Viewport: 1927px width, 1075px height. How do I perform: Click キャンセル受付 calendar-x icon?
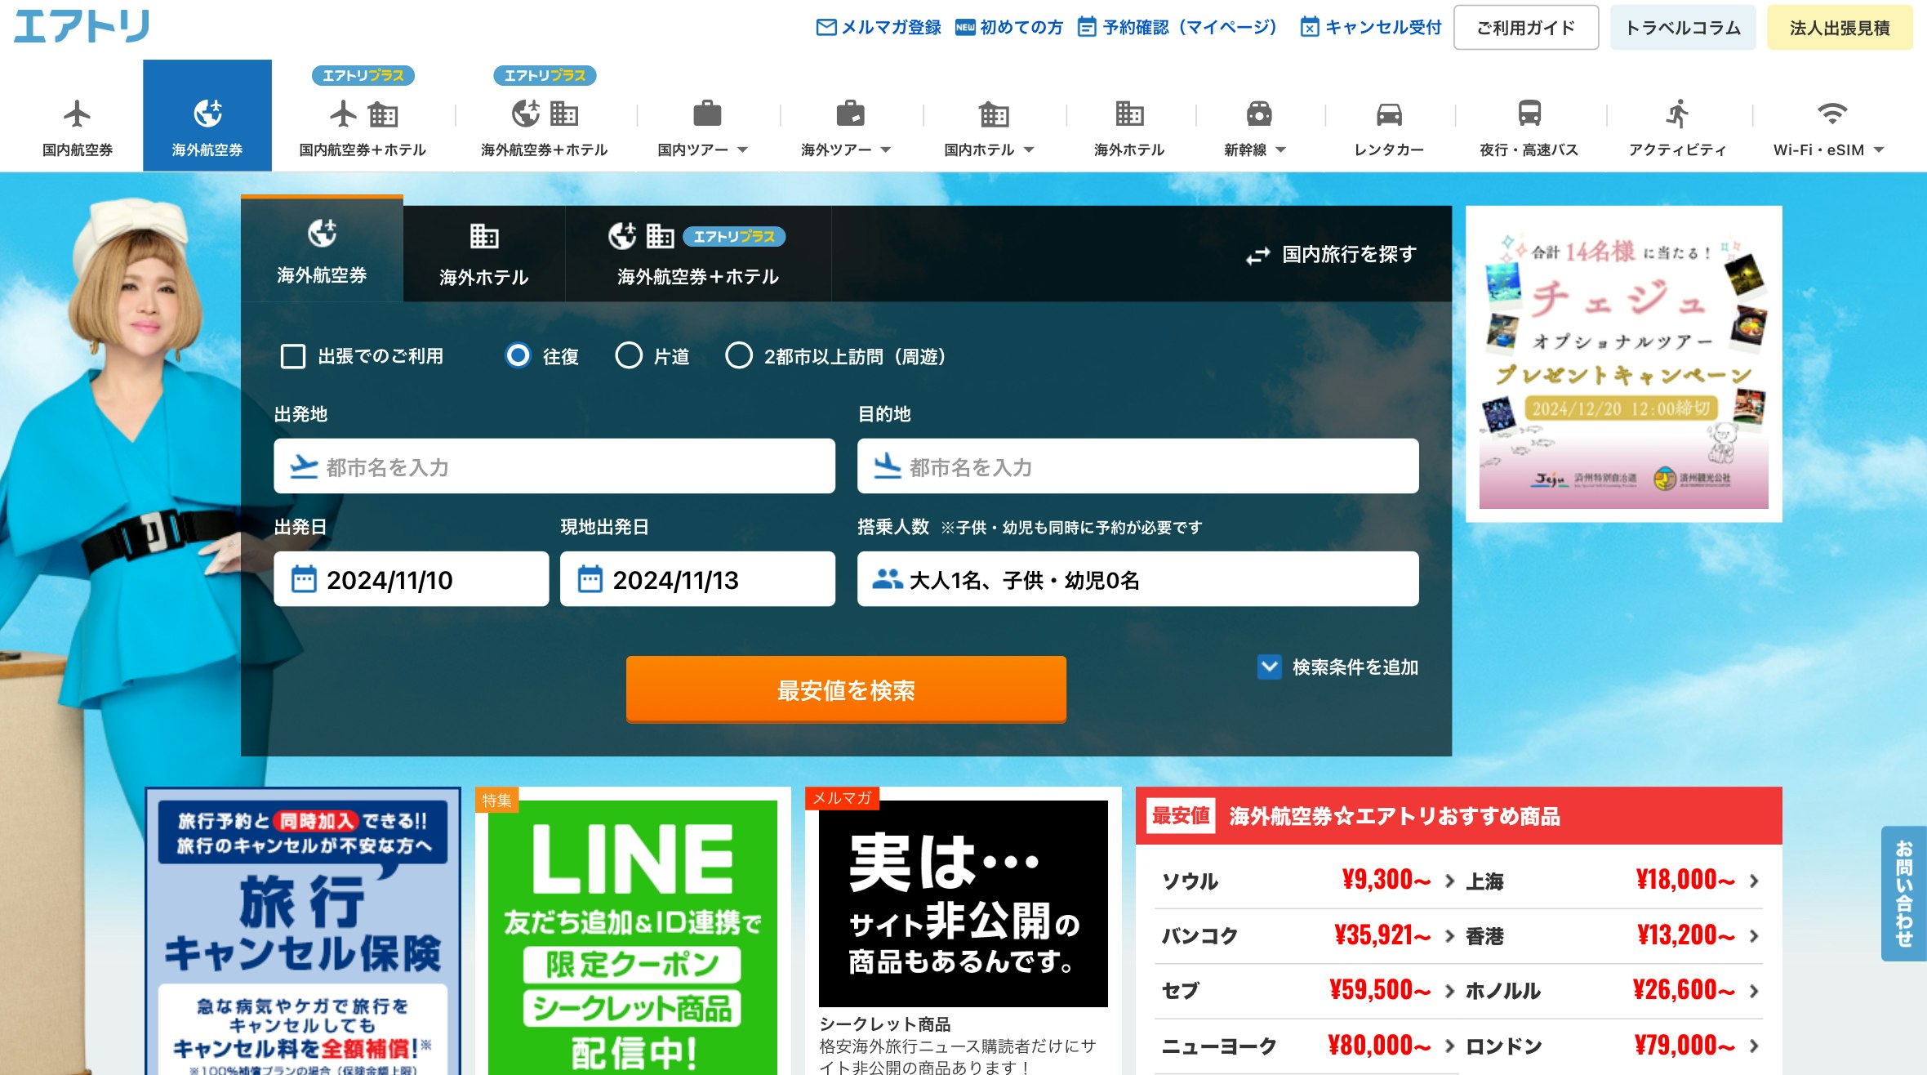(1309, 28)
